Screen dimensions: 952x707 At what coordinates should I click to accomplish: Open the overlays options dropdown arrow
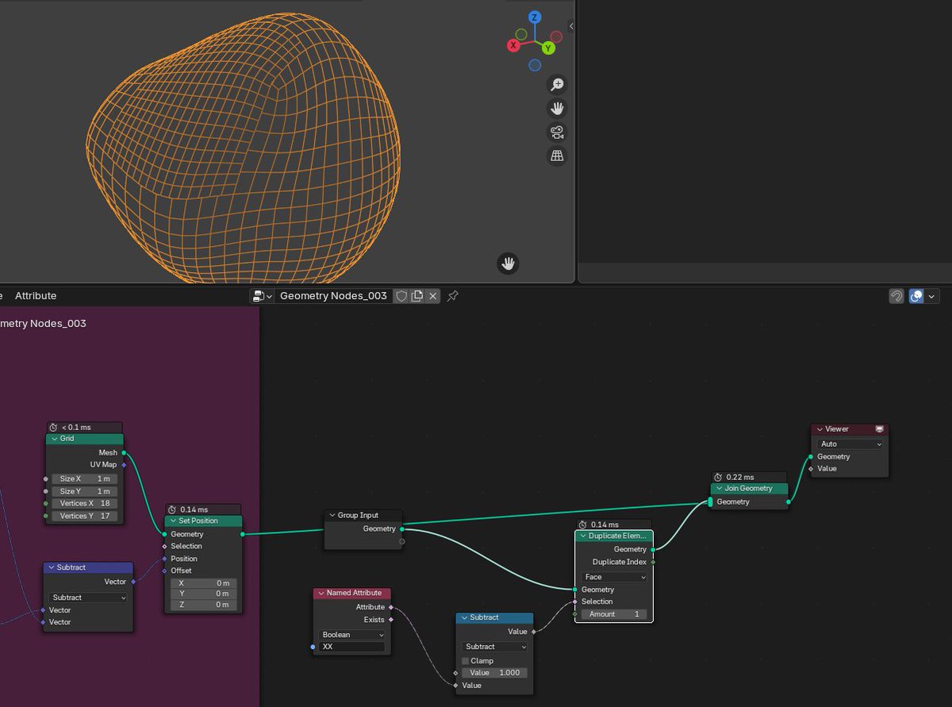(x=932, y=296)
